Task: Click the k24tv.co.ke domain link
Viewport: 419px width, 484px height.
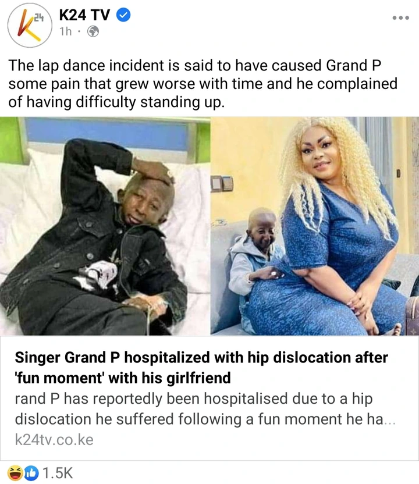Action: click(x=54, y=440)
